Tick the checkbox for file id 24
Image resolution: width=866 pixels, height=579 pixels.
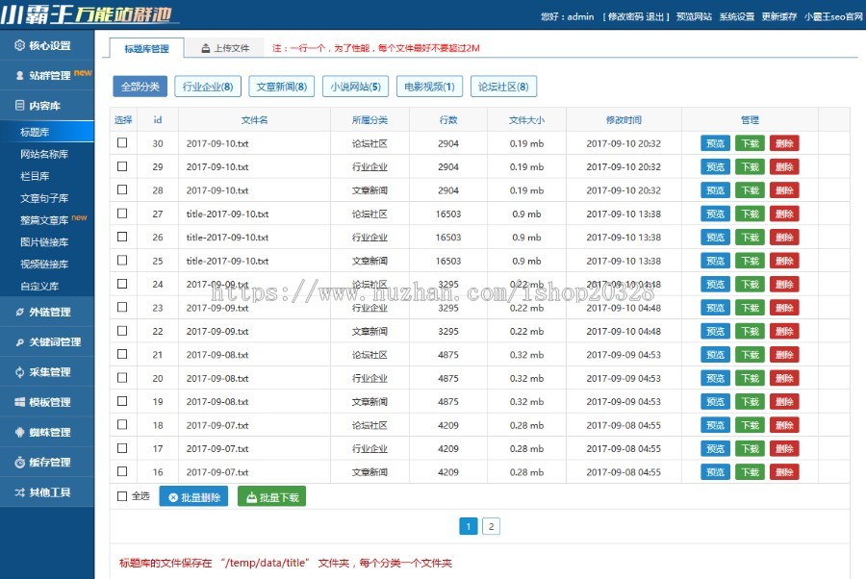pos(122,284)
